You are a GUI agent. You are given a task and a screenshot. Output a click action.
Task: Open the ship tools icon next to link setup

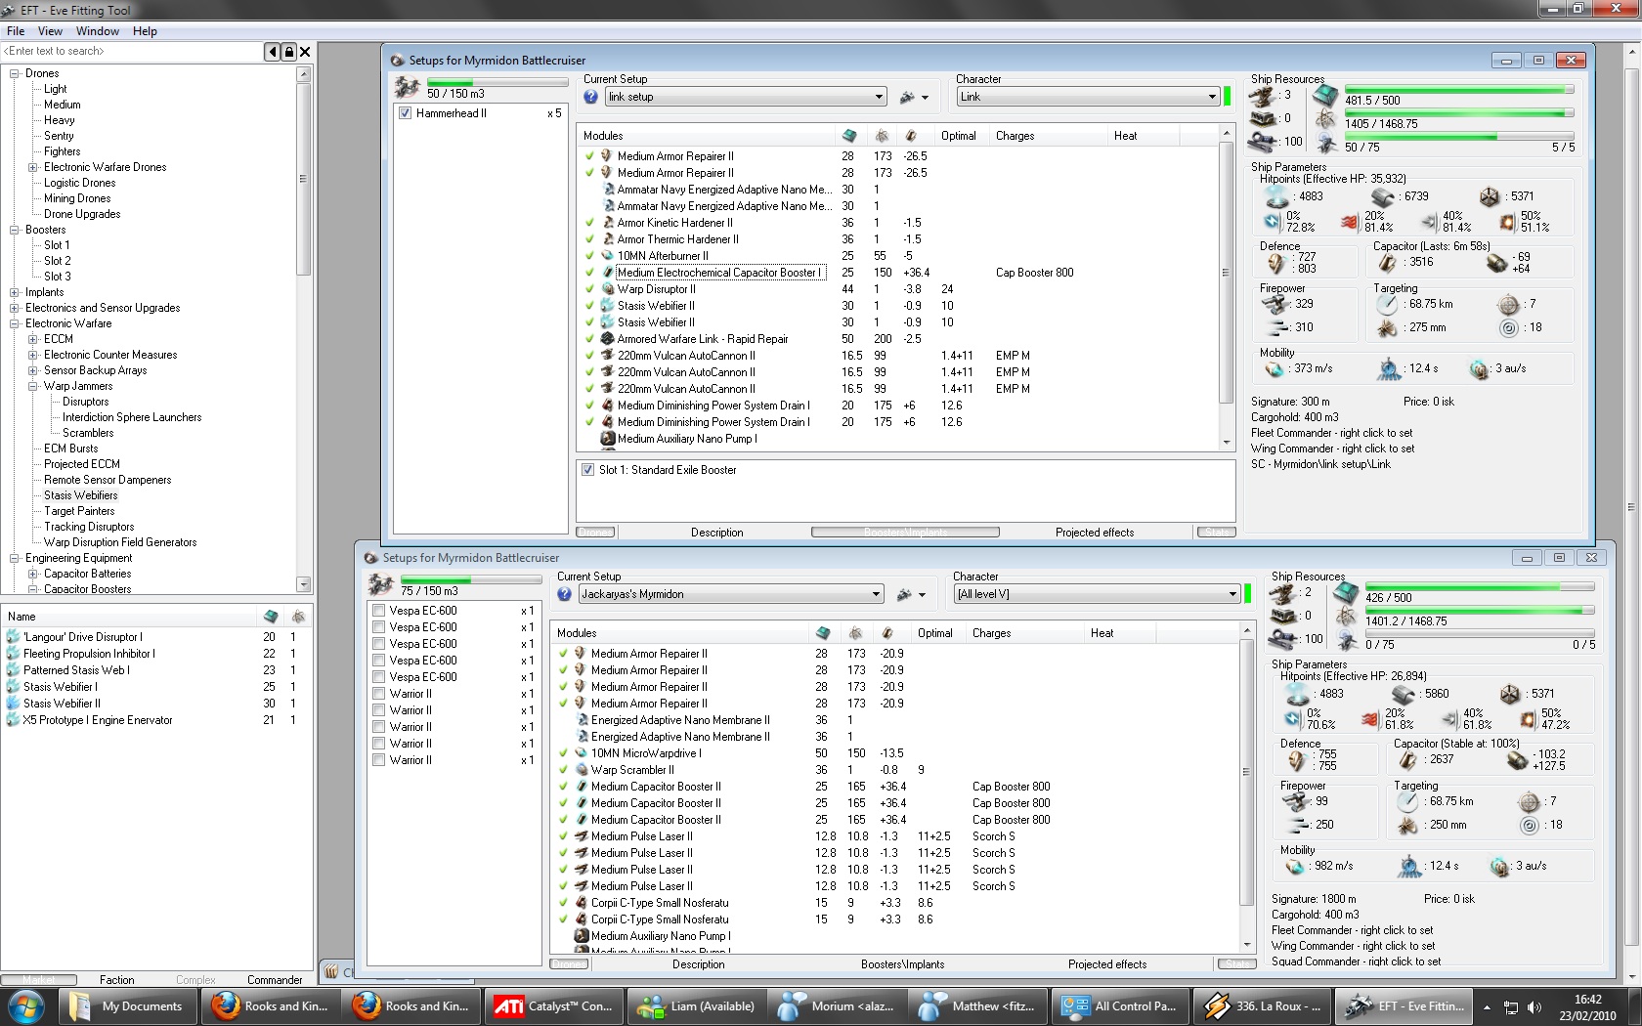point(913,97)
